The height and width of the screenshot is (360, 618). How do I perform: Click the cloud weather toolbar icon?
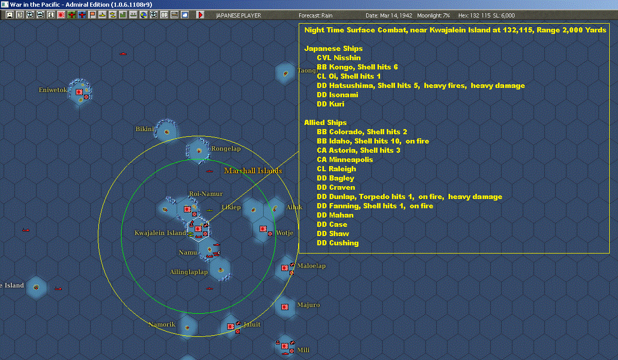point(184,15)
